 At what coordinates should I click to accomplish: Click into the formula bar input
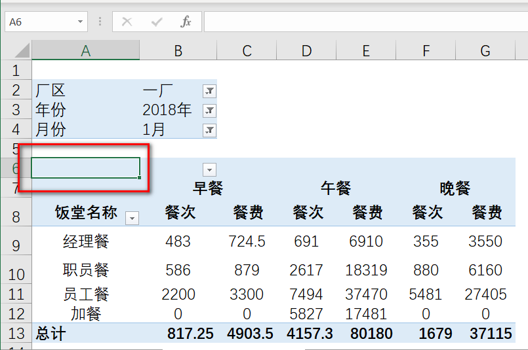point(366,22)
